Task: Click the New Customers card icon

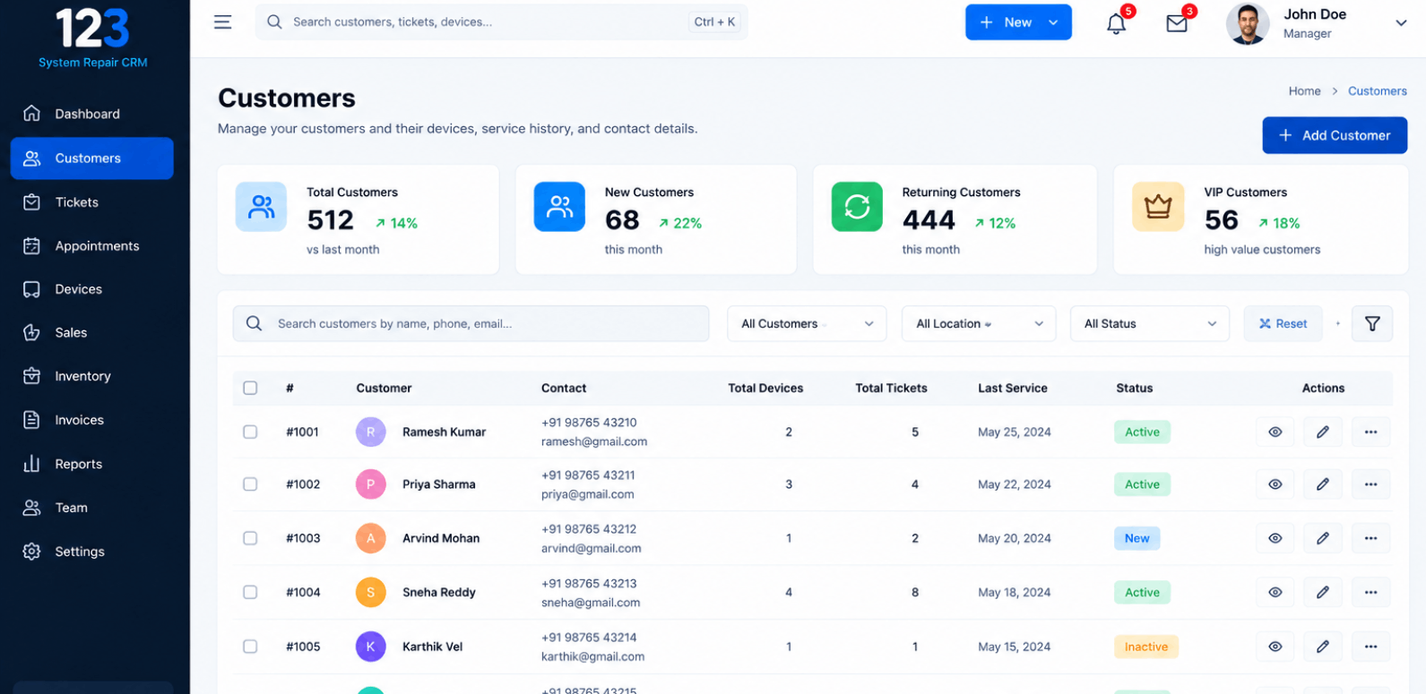Action: pos(559,207)
